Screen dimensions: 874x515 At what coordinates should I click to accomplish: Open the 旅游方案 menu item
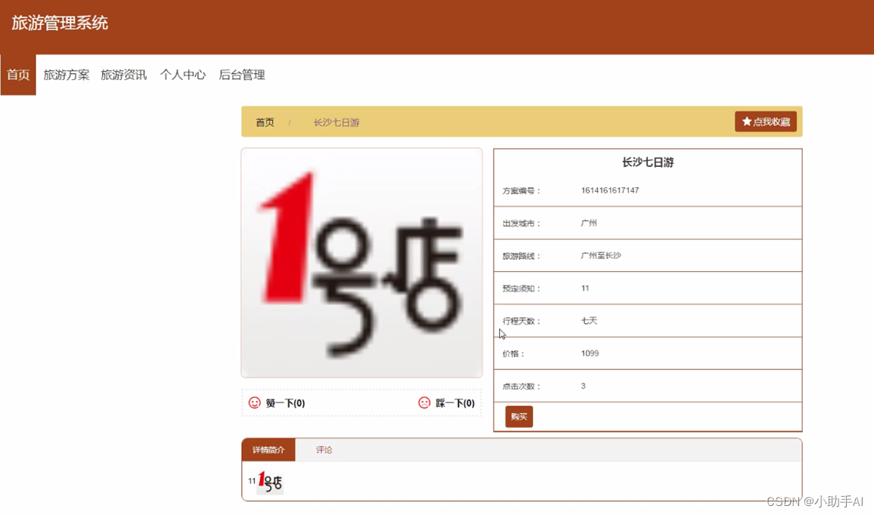(x=67, y=75)
